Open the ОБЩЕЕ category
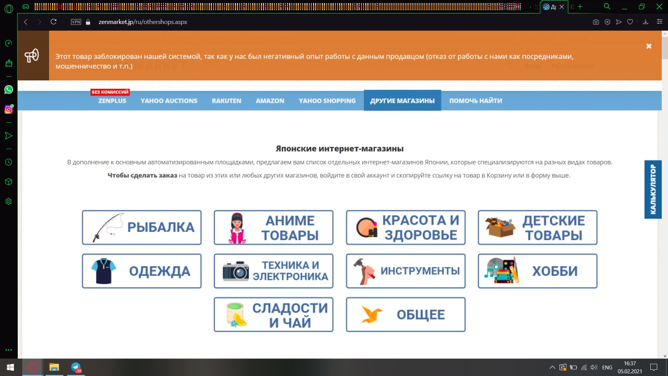668x376 pixels. [x=405, y=314]
